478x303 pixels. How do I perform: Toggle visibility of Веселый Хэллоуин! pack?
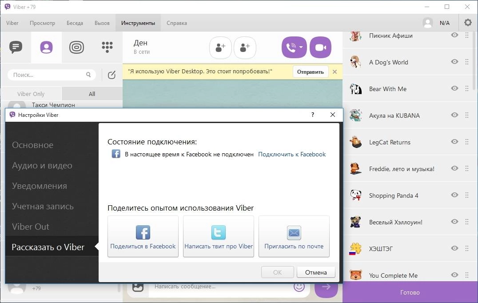[x=454, y=222]
